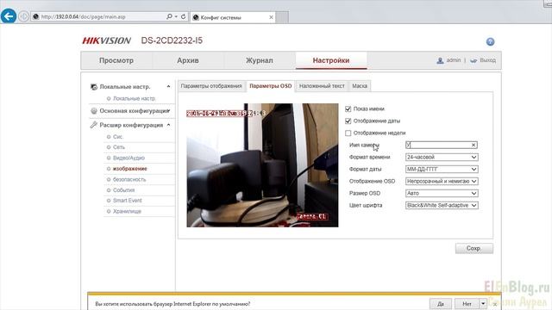Open the Цвет шрифта dropdown

point(442,205)
